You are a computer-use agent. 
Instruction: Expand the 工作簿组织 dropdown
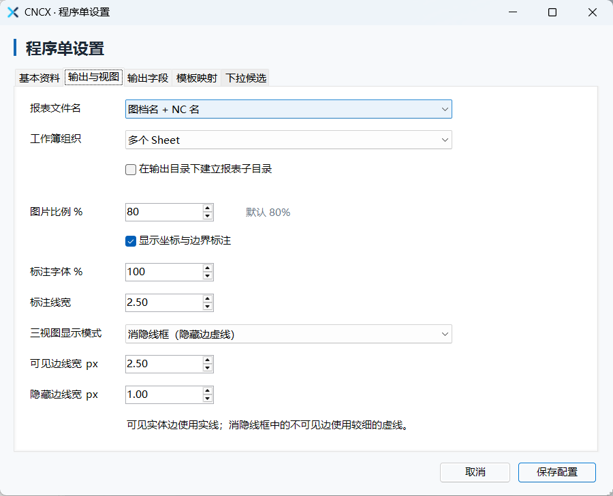pyautogui.click(x=289, y=140)
